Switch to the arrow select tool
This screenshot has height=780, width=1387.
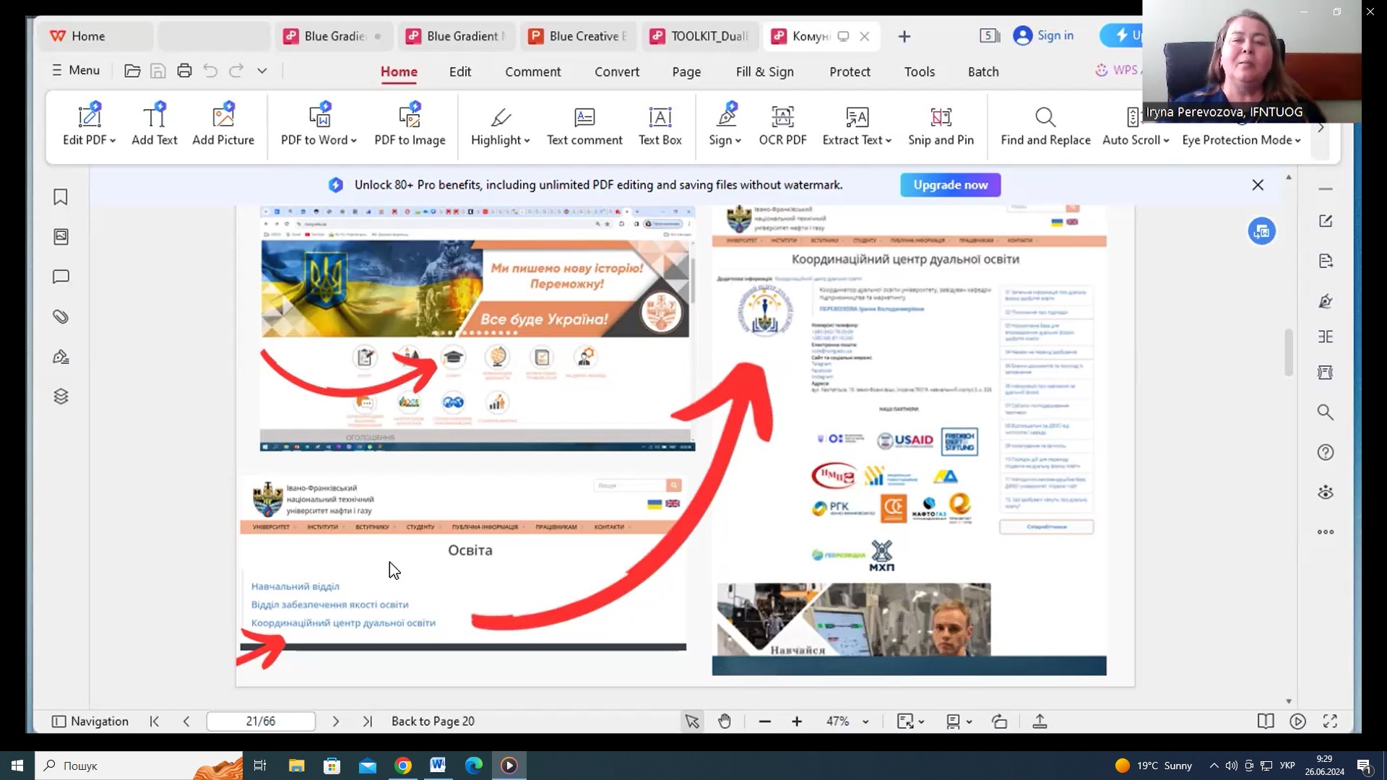point(691,721)
